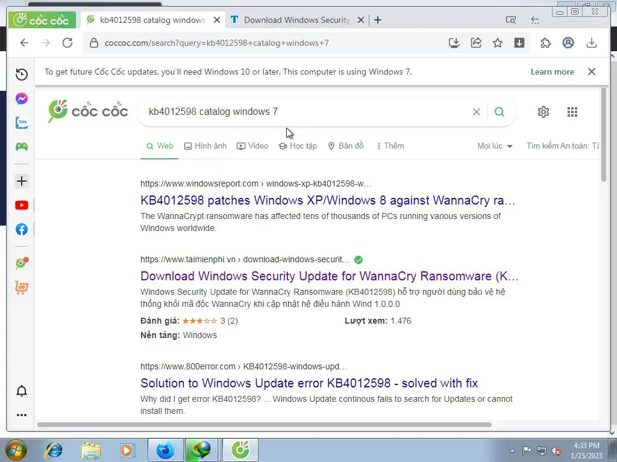The image size is (617, 462).
Task: Select the Hình ảnh search tab
Action: click(205, 146)
